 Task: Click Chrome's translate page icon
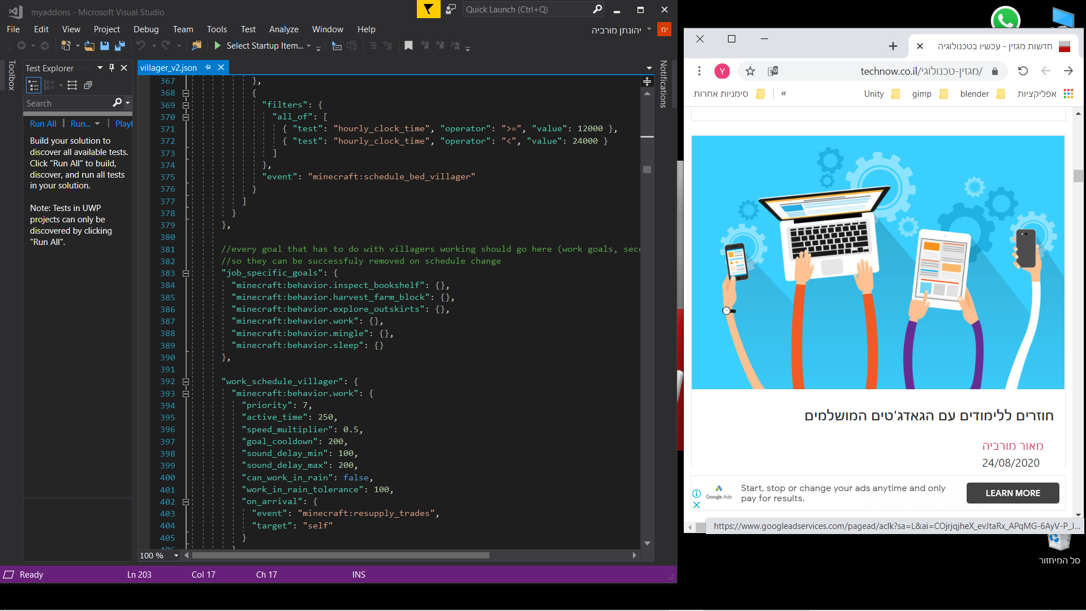coord(773,71)
